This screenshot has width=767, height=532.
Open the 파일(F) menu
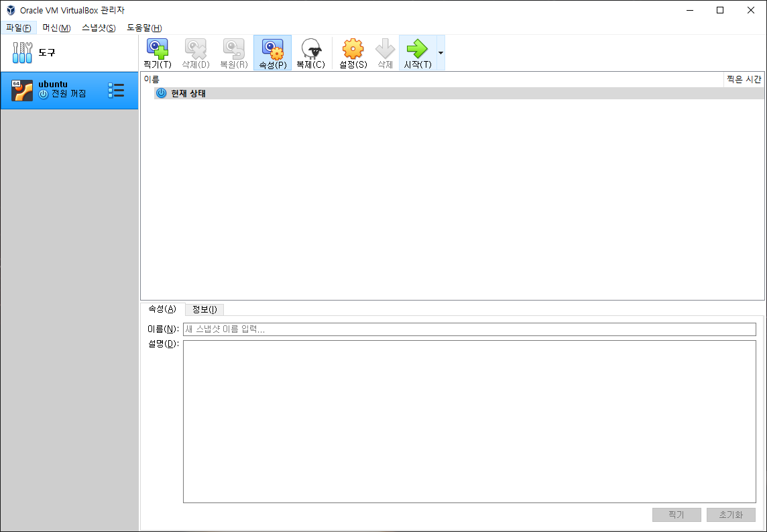pyautogui.click(x=19, y=28)
